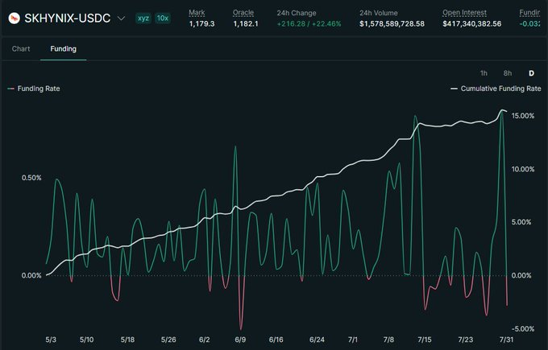548x350 pixels.
Task: Click the 0.50% left axis label
Action: point(31,178)
